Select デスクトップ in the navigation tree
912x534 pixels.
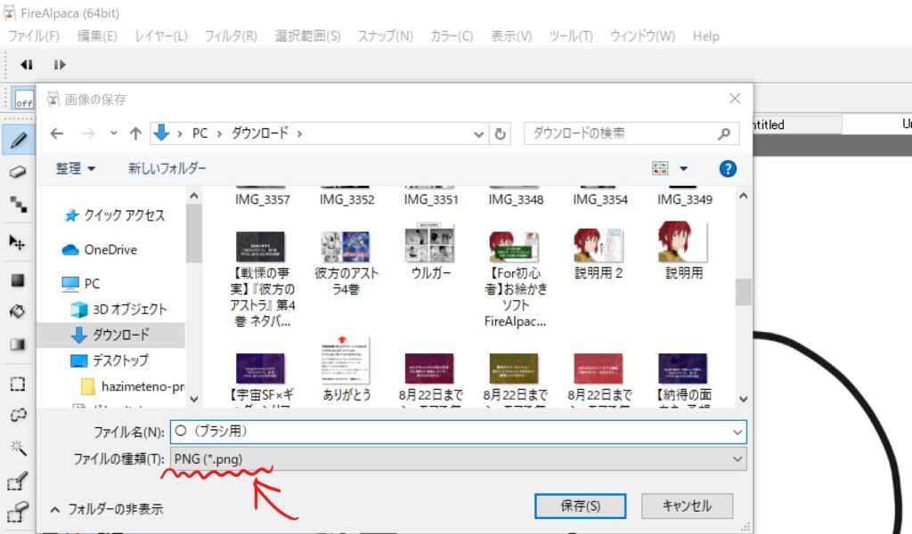click(120, 360)
